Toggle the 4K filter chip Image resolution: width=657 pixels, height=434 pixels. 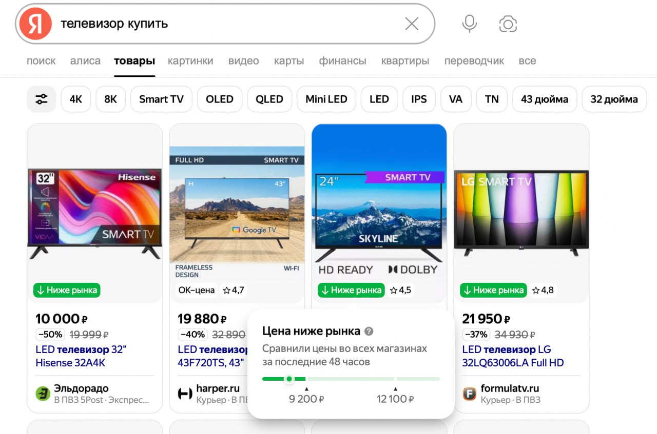coord(75,99)
